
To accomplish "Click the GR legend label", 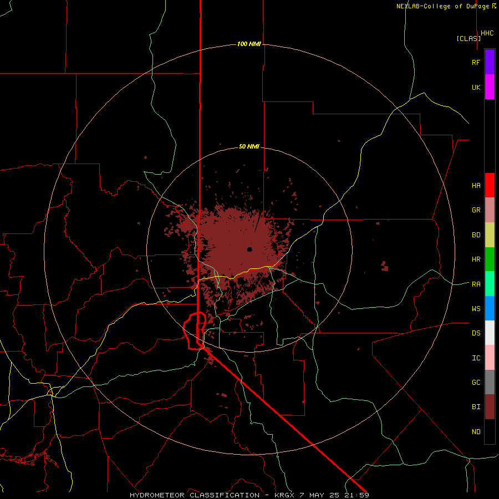I will click(x=476, y=210).
